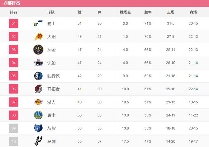Click the 主场 column header
This screenshot has height=147, width=209.
coord(170,12)
